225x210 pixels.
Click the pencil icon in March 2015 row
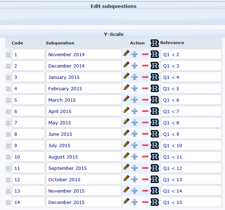pyautogui.click(x=126, y=99)
